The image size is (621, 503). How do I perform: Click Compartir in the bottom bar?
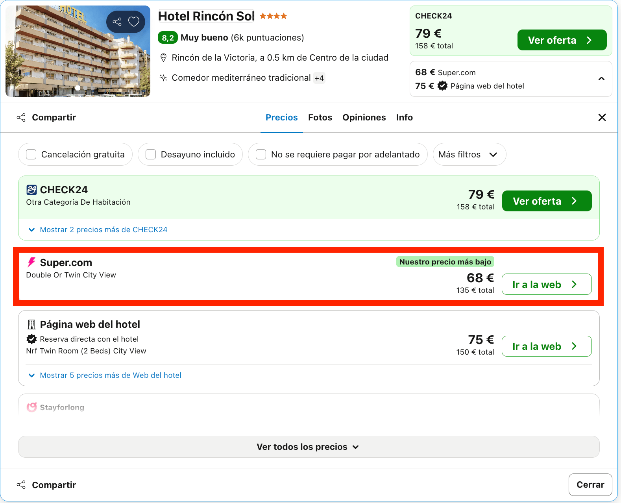[x=46, y=485]
